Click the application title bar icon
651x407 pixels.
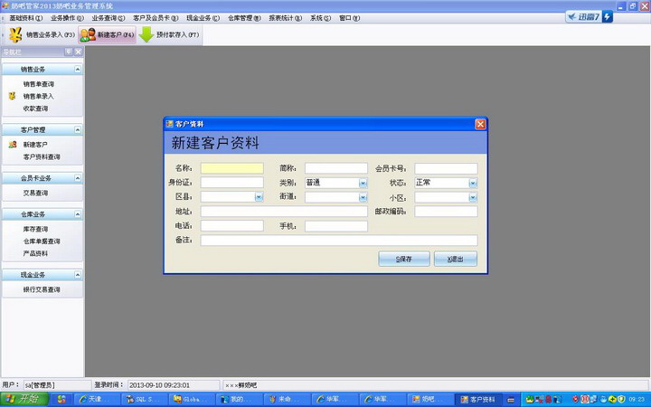[x=5, y=5]
